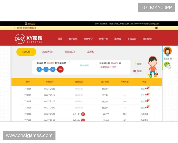Image resolution: width=178 pixels, height=143 pixels.
Task: Click the 帮助 help button
Action: pos(139,71)
